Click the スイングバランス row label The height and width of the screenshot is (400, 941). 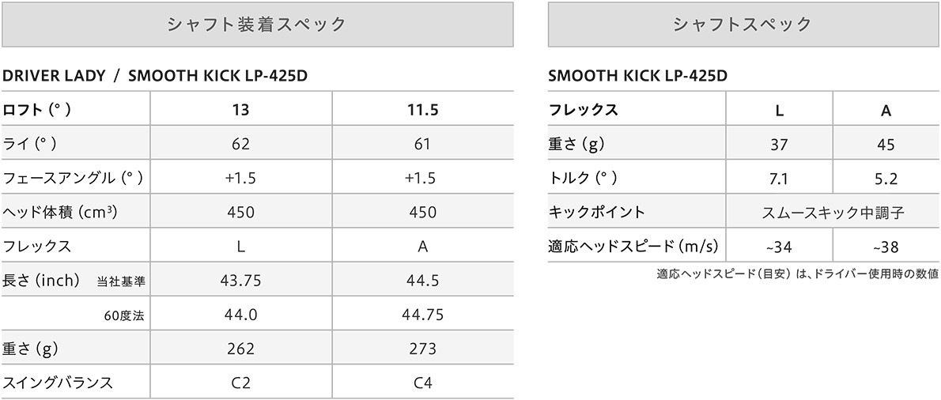pyautogui.click(x=59, y=383)
